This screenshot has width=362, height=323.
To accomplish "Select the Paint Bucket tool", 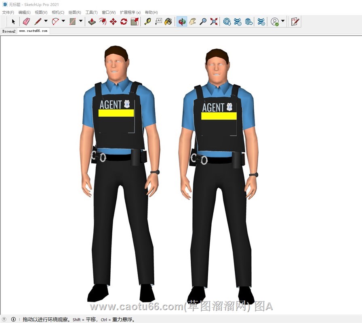I will tap(168, 21).
